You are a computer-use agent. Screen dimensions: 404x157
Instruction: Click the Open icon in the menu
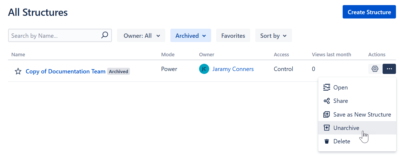pyautogui.click(x=327, y=88)
